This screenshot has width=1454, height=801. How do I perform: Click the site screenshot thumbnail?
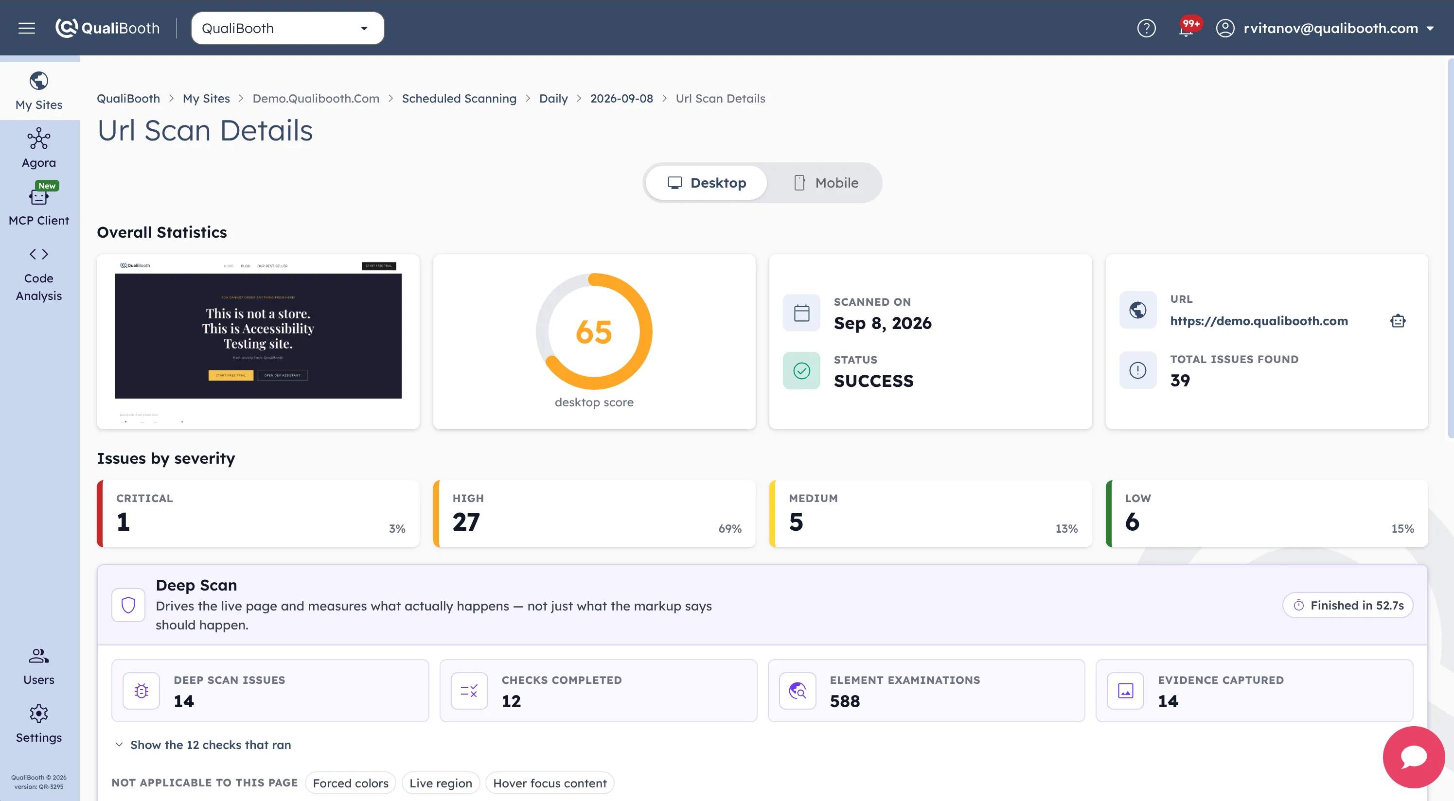point(258,341)
